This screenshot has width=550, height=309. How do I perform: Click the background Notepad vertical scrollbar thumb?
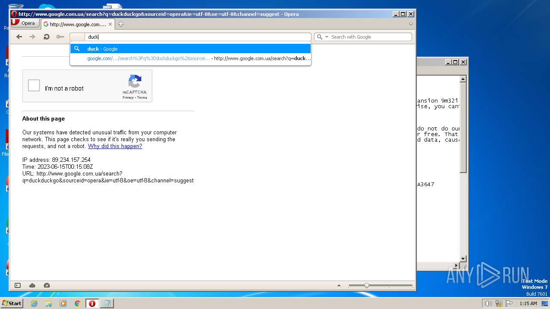tap(463, 127)
